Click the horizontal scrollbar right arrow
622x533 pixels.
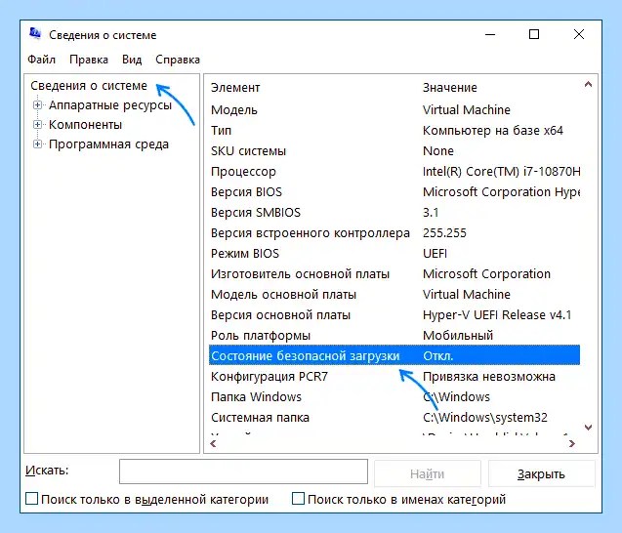571,443
